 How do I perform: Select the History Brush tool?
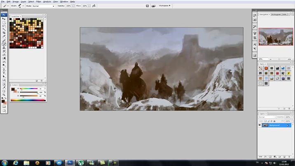4,51
